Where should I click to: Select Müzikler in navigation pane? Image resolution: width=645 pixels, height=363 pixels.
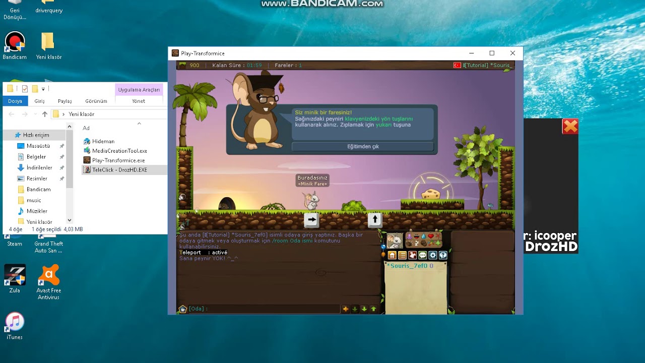[37, 211]
